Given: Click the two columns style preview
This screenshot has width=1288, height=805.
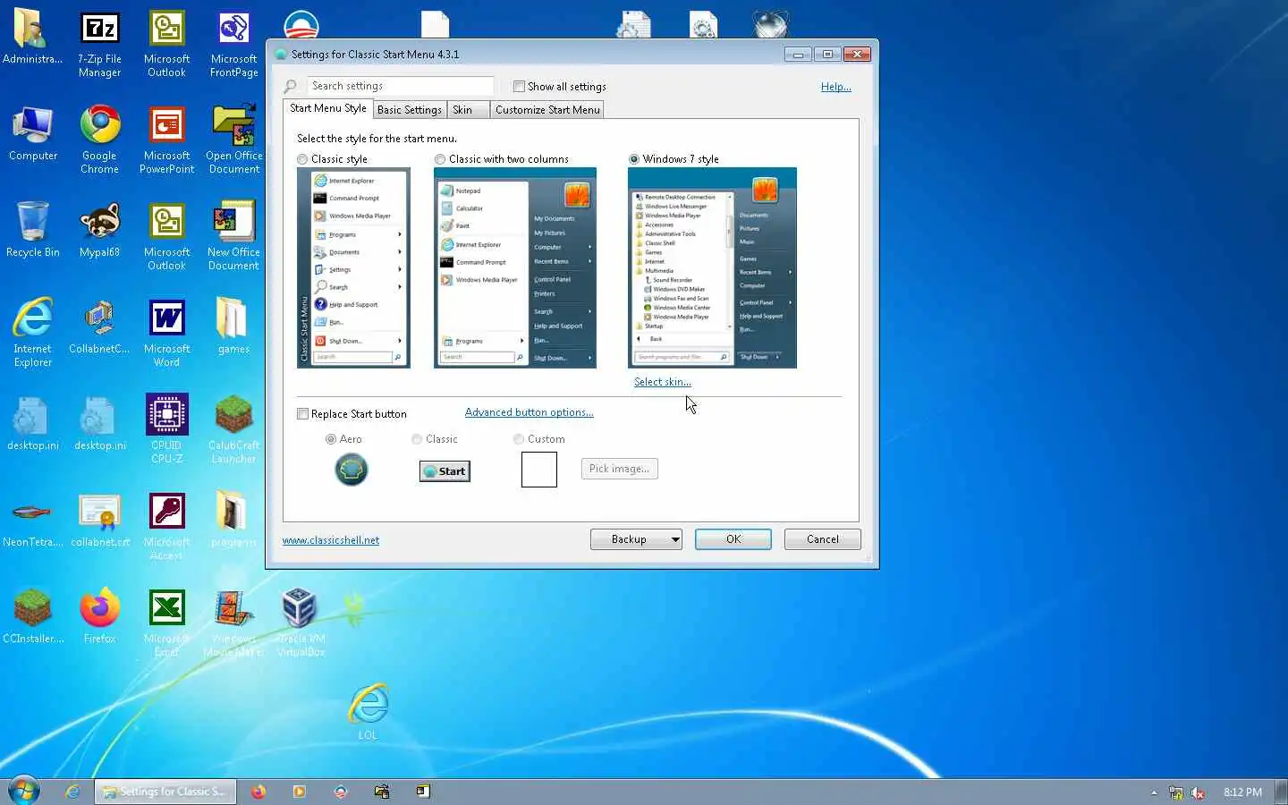Looking at the screenshot, I should point(515,267).
